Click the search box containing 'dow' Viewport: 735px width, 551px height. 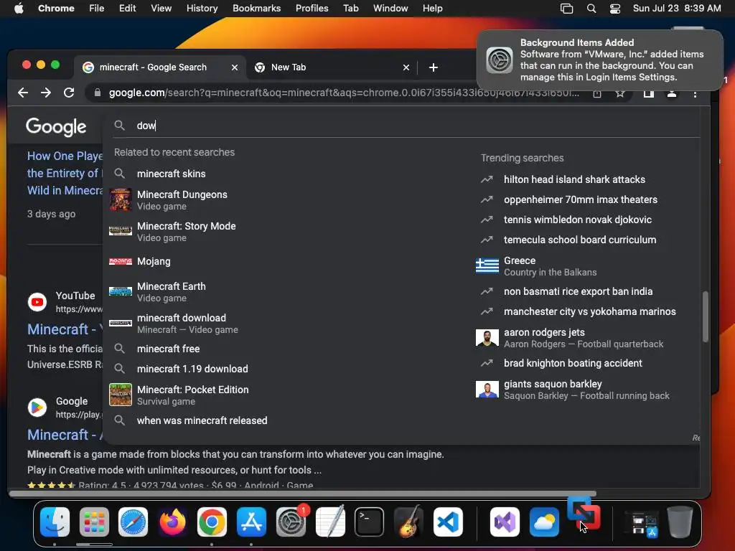pos(406,126)
